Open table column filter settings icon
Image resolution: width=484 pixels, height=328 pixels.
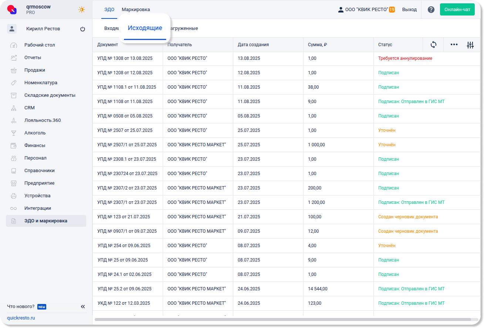(x=470, y=45)
